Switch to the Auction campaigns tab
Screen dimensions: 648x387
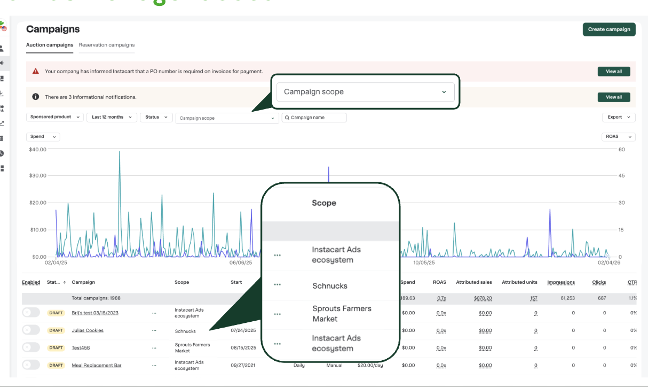[50, 45]
